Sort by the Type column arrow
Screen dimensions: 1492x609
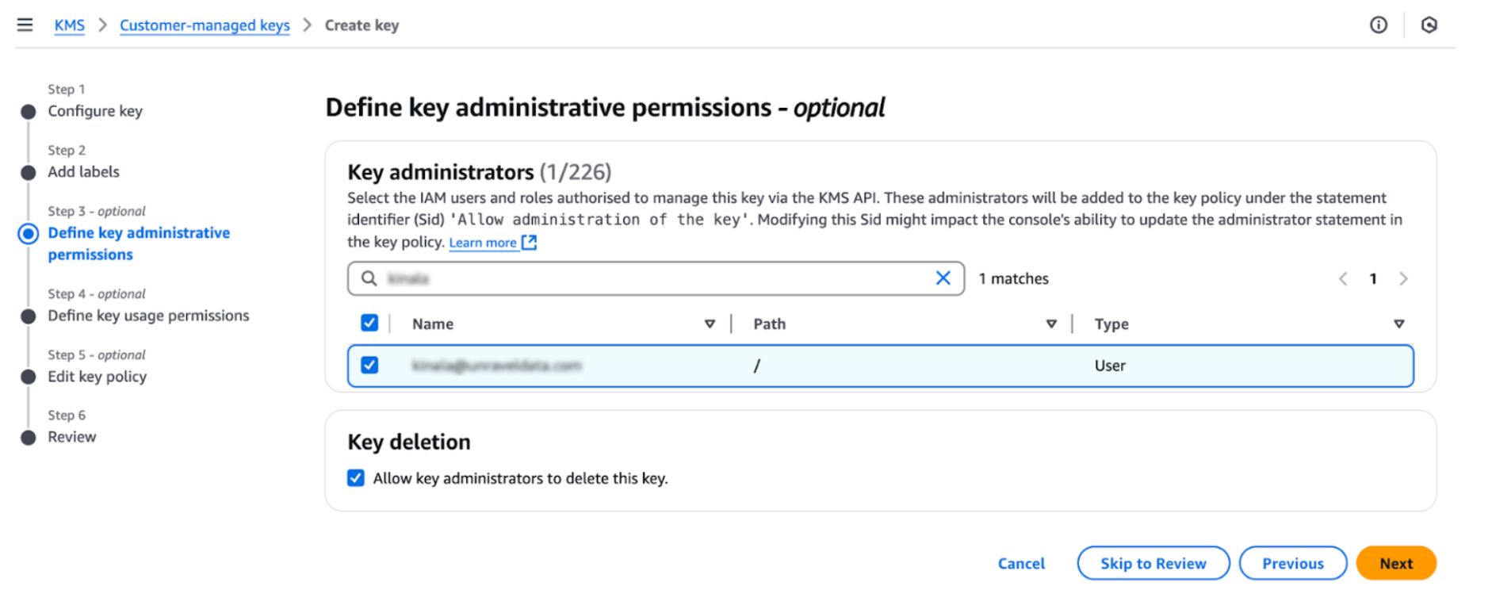pyautogui.click(x=1398, y=324)
